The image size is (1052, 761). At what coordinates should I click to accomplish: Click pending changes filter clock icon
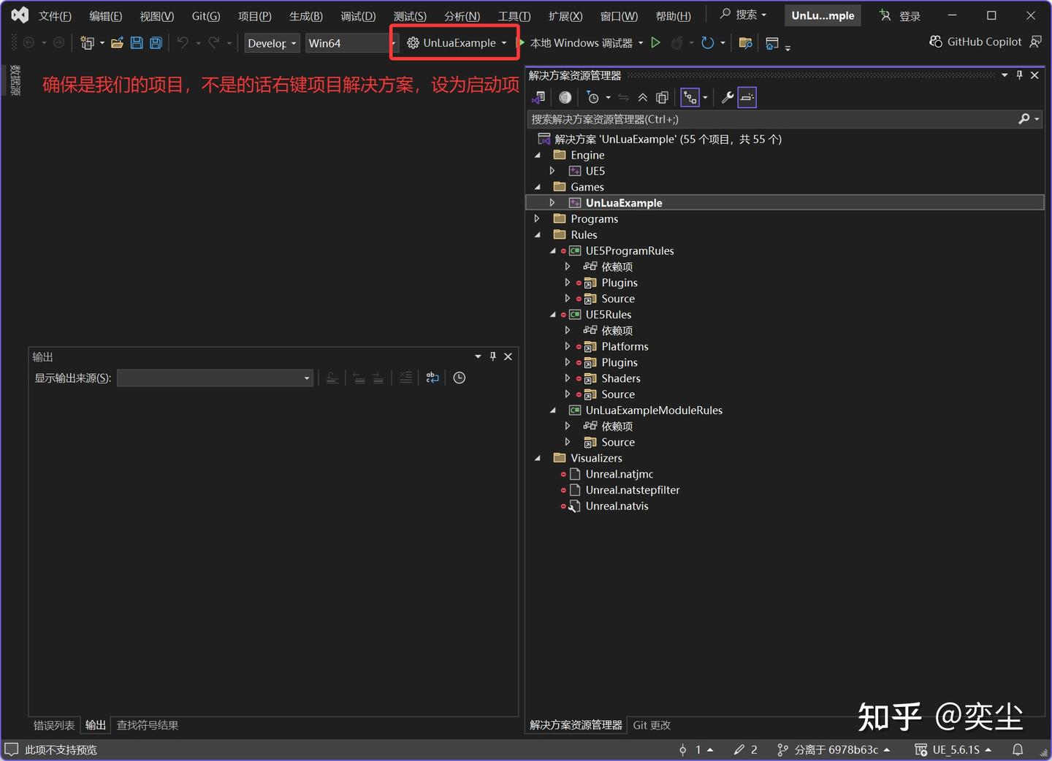(593, 97)
